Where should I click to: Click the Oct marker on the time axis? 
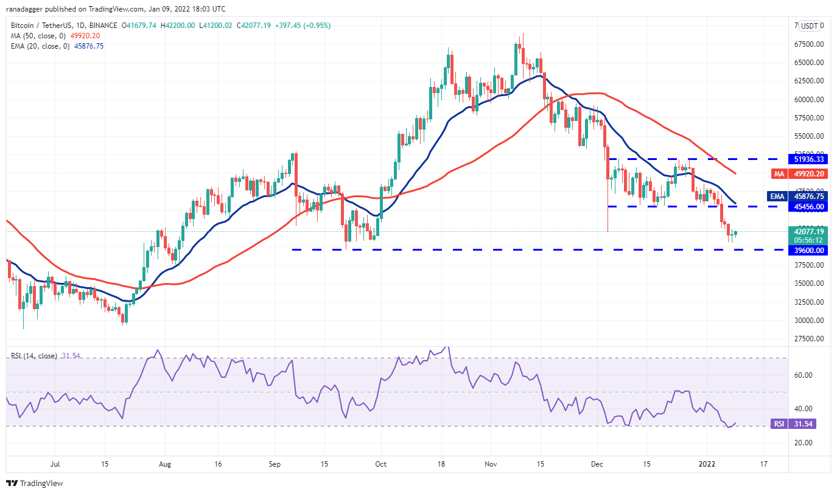coord(381,464)
